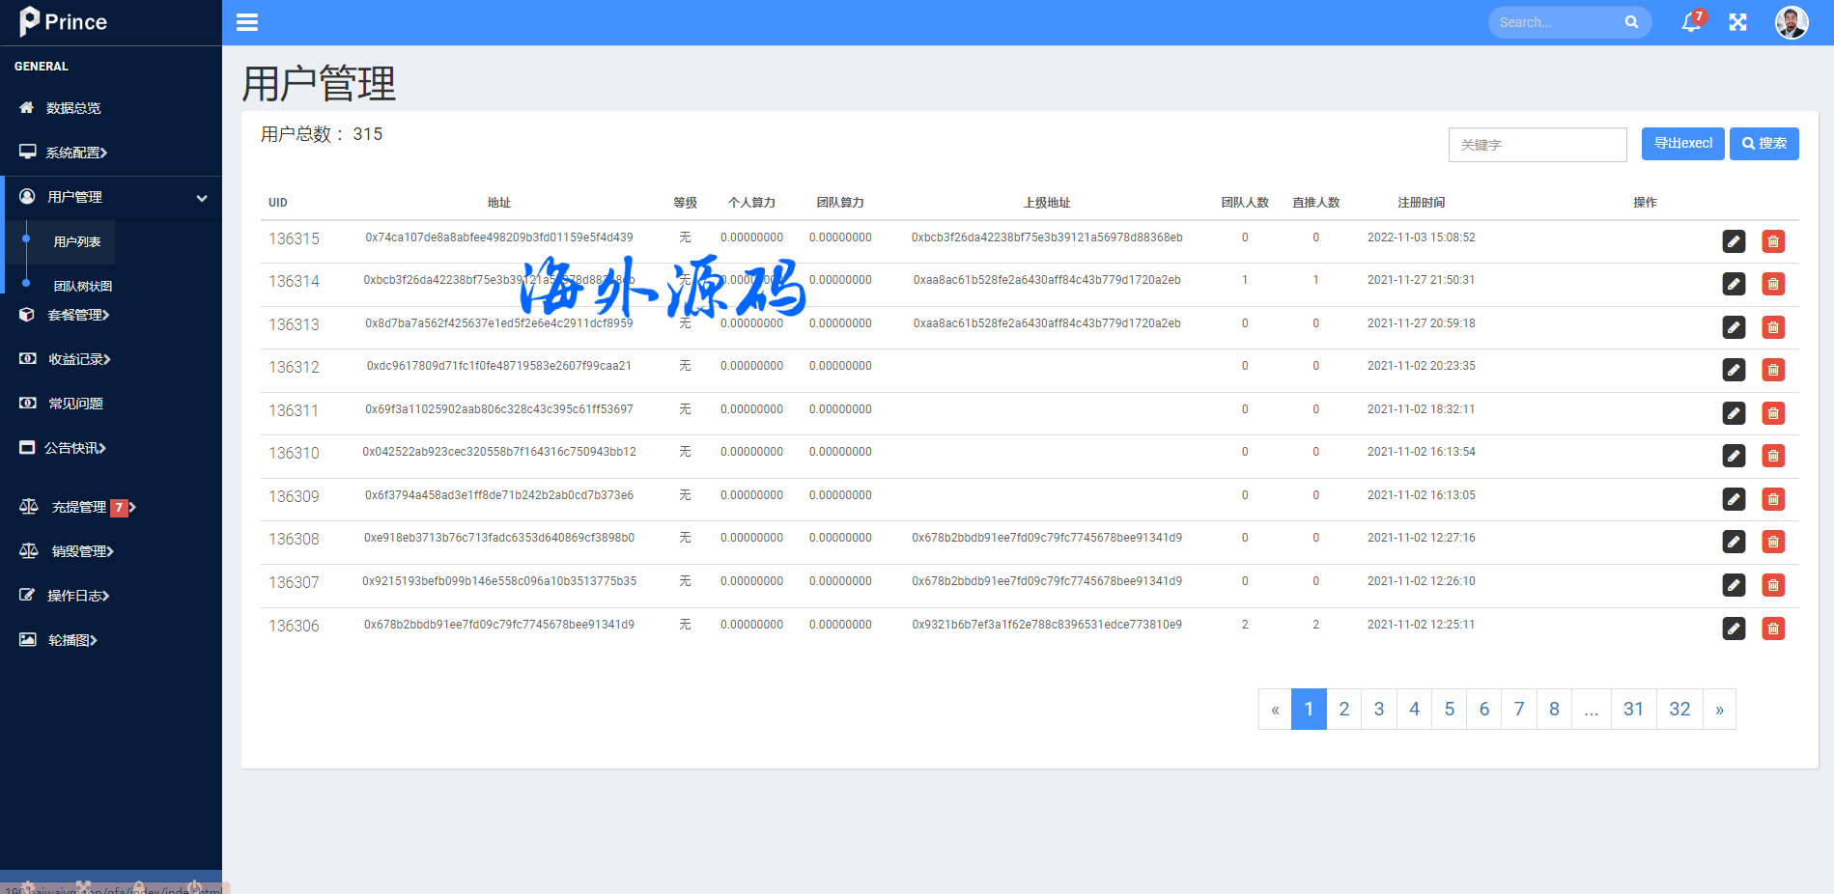
Task: Open the 团队树状图 submenu item
Action: 83,286
